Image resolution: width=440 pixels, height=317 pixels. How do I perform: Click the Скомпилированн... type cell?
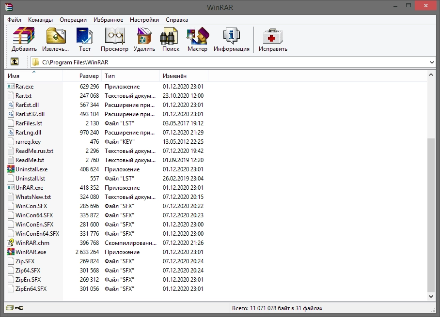130,243
